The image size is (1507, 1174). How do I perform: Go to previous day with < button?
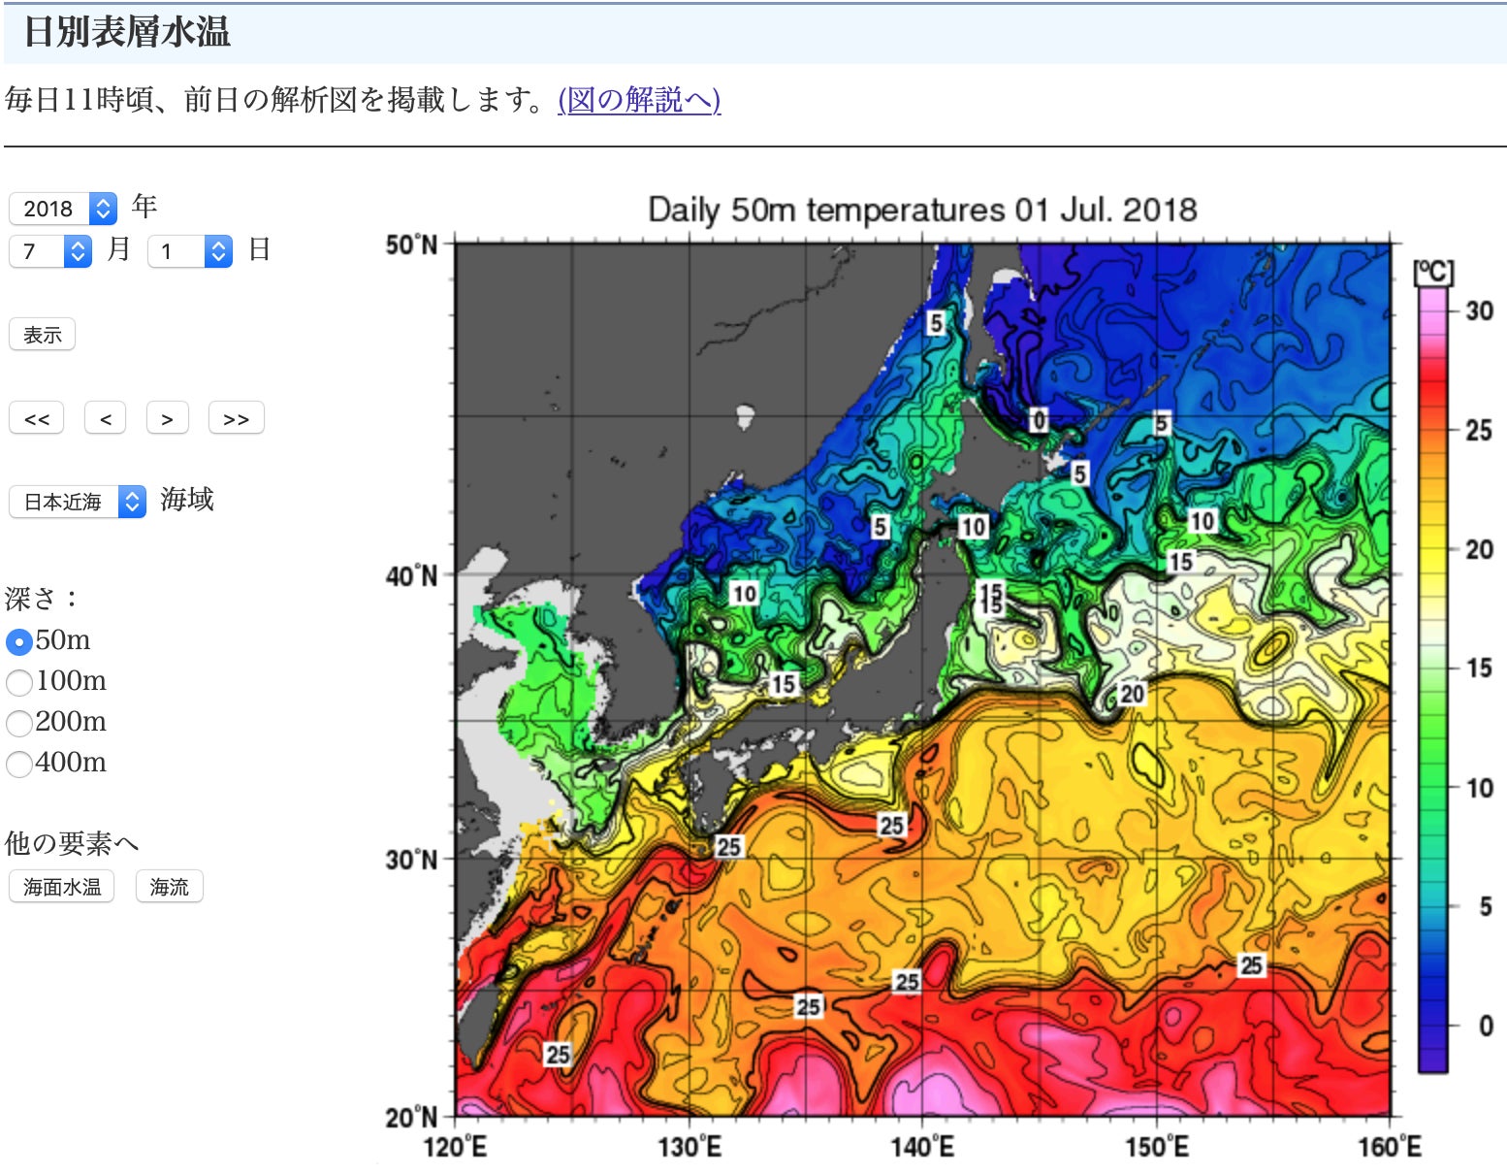pos(106,418)
